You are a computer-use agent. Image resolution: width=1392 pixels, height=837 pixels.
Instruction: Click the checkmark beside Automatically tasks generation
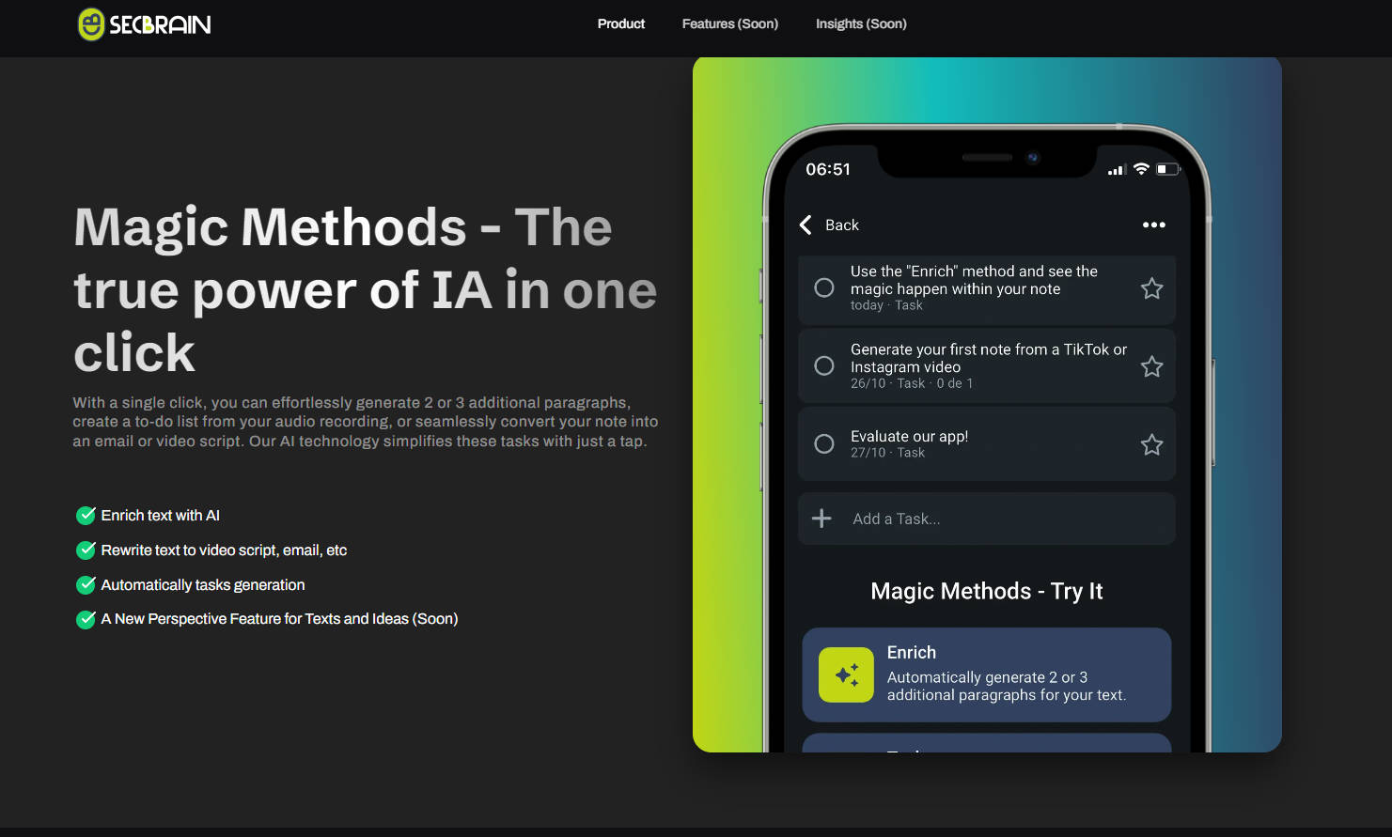[x=86, y=584]
